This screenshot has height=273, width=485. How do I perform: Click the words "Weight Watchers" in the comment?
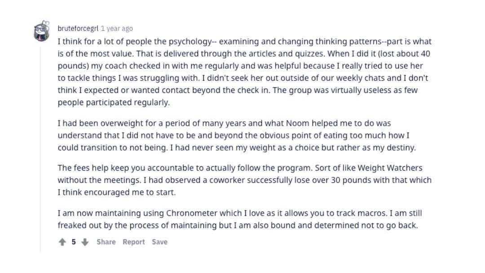click(x=390, y=168)
